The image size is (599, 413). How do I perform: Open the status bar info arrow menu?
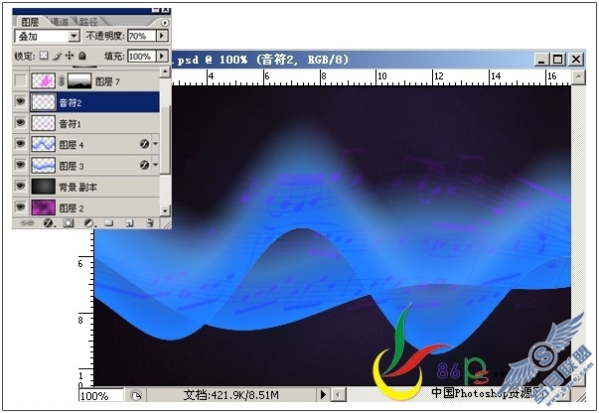(x=323, y=394)
